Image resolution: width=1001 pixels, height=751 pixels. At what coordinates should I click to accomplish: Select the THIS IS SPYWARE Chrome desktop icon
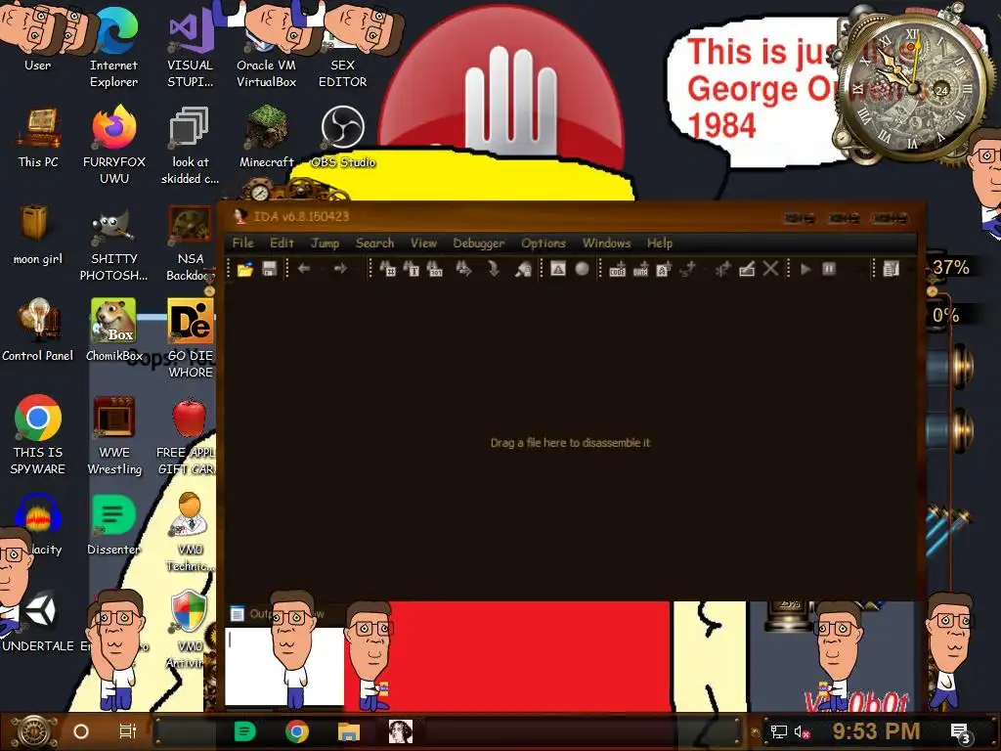38,435
